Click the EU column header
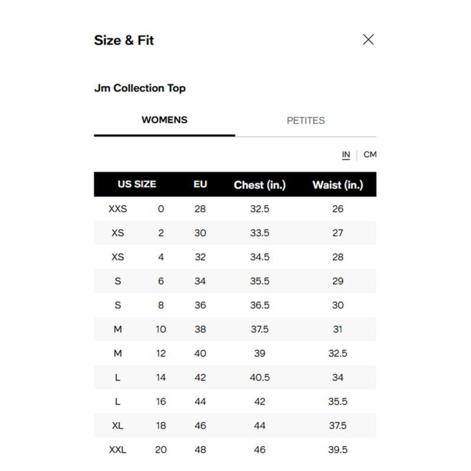471x471 pixels. [200, 184]
